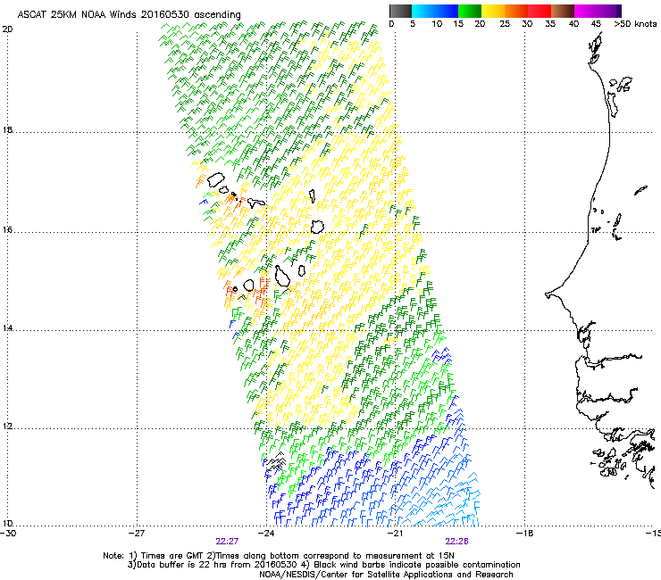Viewport: 661px width, 580px height.
Task: Click the purple 45-50 knots legend swatch
Action: point(609,11)
